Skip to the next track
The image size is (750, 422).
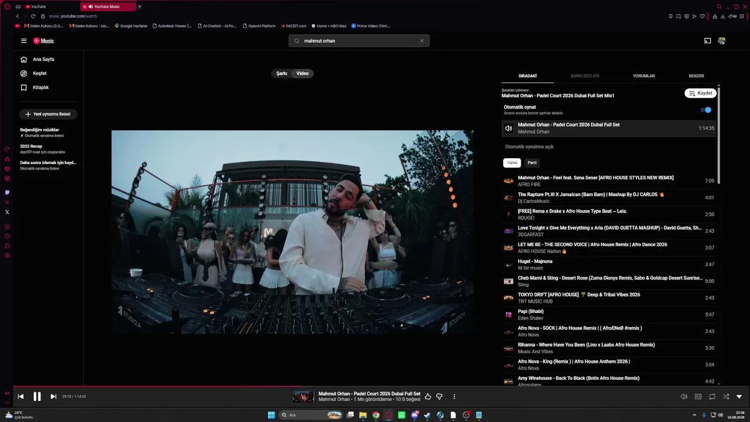click(53, 397)
